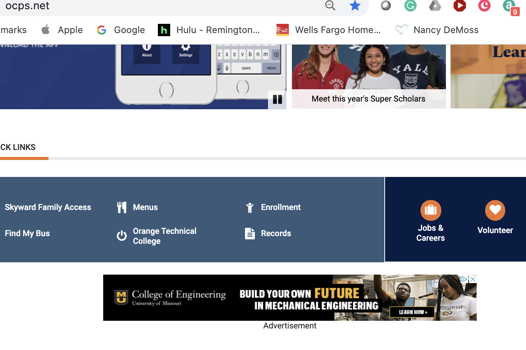
Task: Click the AdChoices triangle icon
Action: click(464, 279)
